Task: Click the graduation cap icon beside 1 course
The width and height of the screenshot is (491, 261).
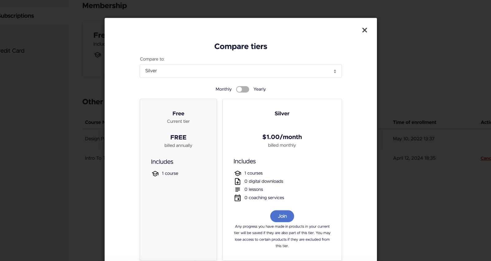Action: click(155, 174)
